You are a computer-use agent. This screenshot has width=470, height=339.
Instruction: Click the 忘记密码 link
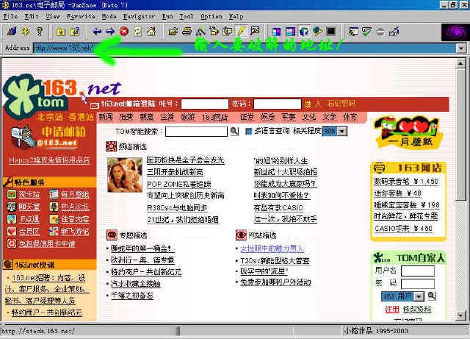pyautogui.click(x=341, y=104)
